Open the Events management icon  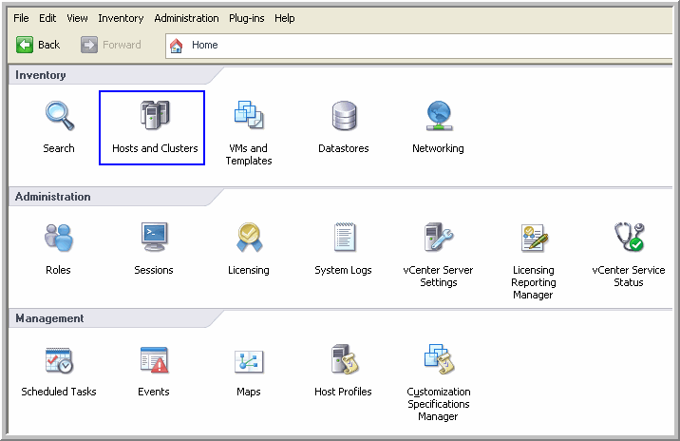154,361
